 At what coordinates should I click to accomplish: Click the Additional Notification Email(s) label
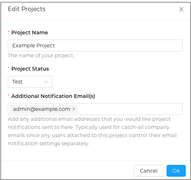[x=53, y=96]
